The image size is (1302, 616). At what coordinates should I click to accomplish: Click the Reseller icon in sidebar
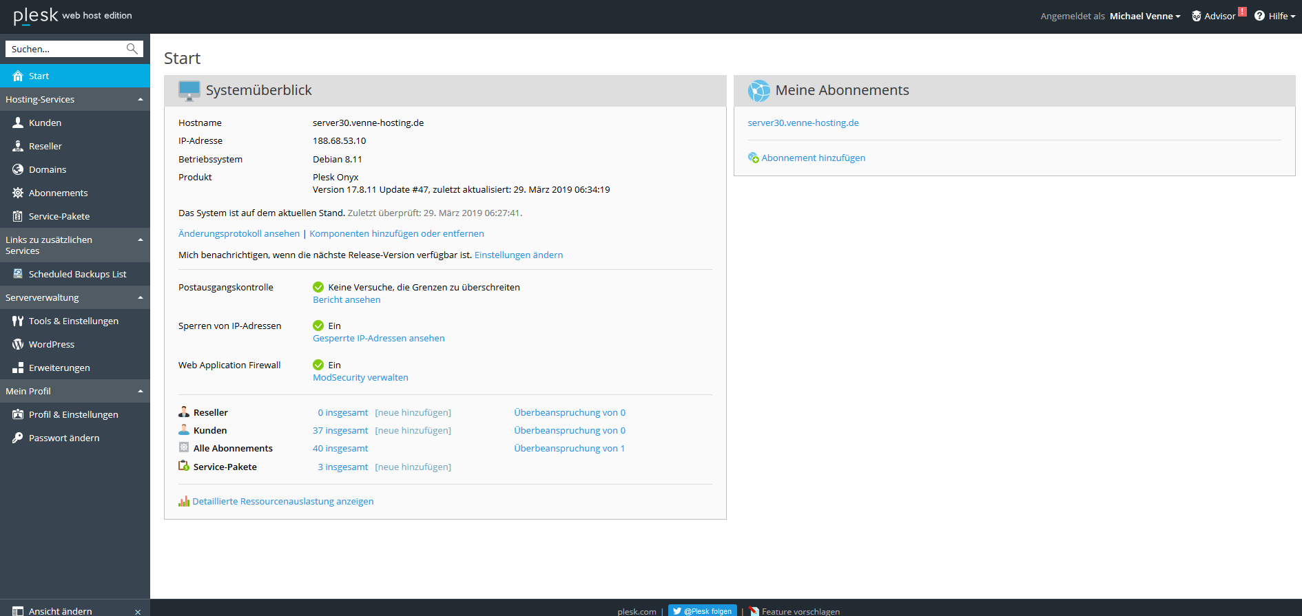click(x=18, y=146)
